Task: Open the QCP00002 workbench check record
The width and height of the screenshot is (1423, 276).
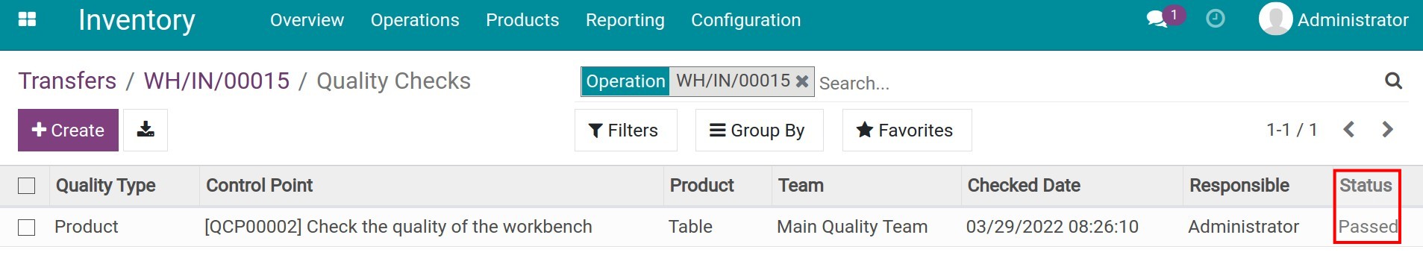Action: (398, 227)
